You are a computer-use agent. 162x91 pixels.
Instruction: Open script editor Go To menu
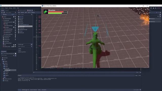[29, 12]
